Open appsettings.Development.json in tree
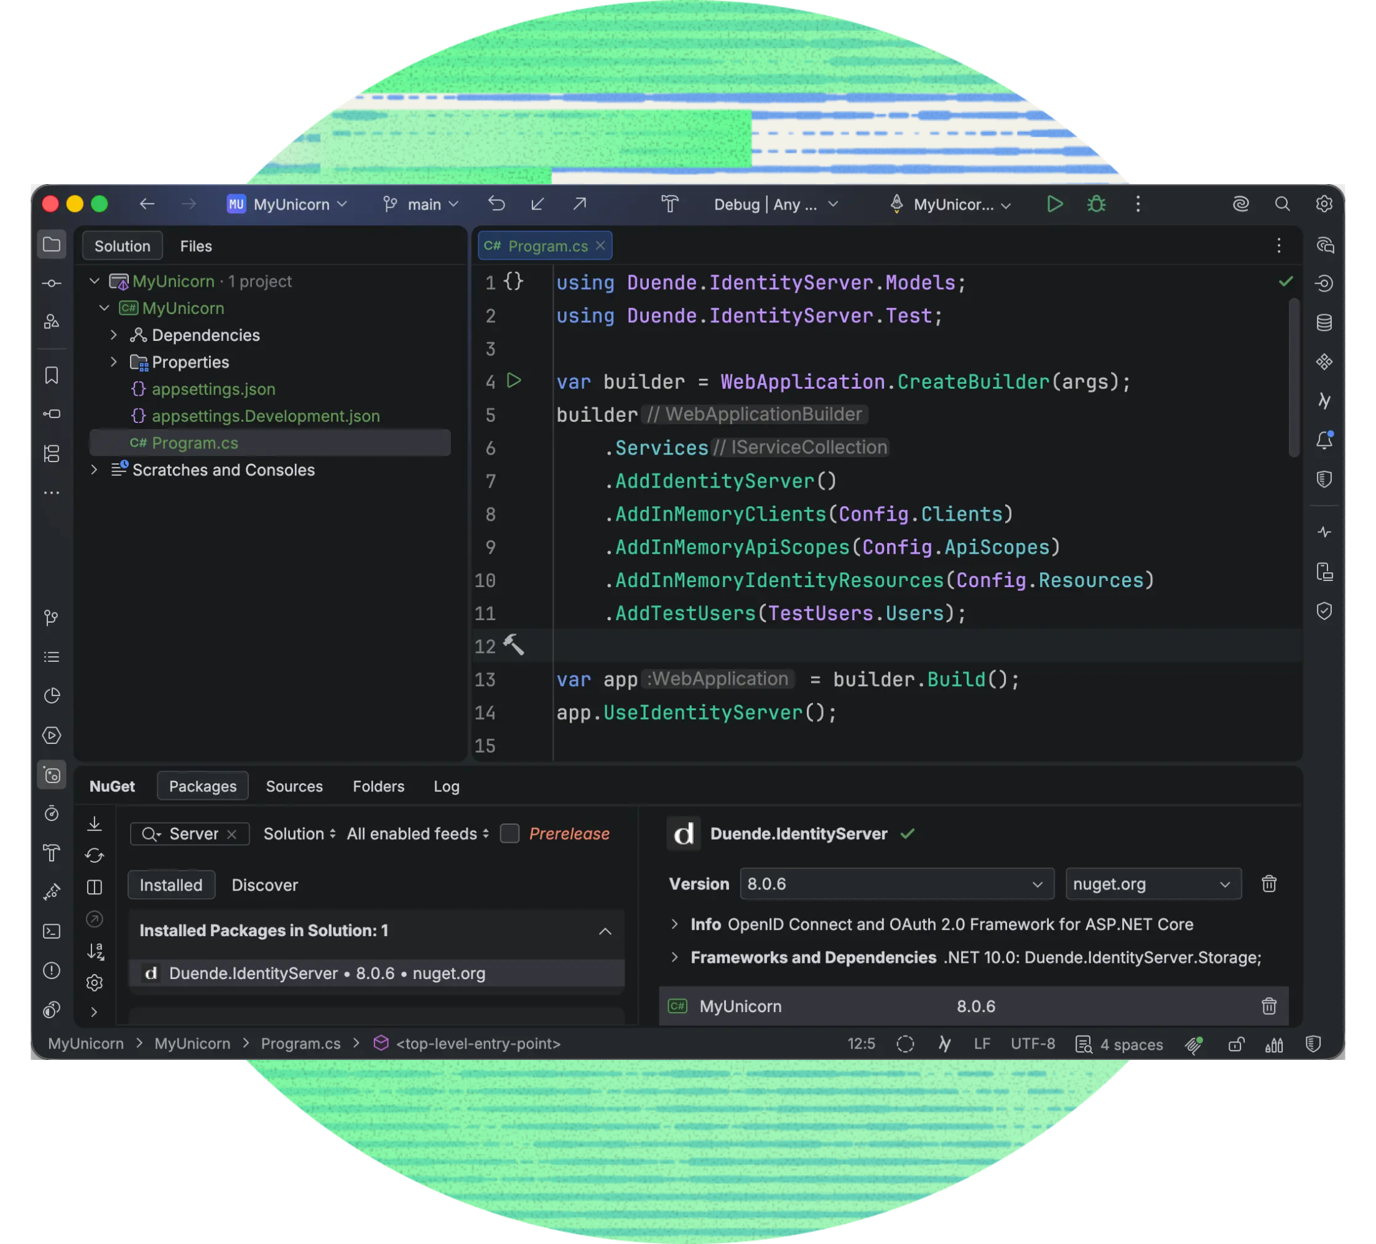Viewport: 1376px width, 1244px height. click(x=266, y=415)
